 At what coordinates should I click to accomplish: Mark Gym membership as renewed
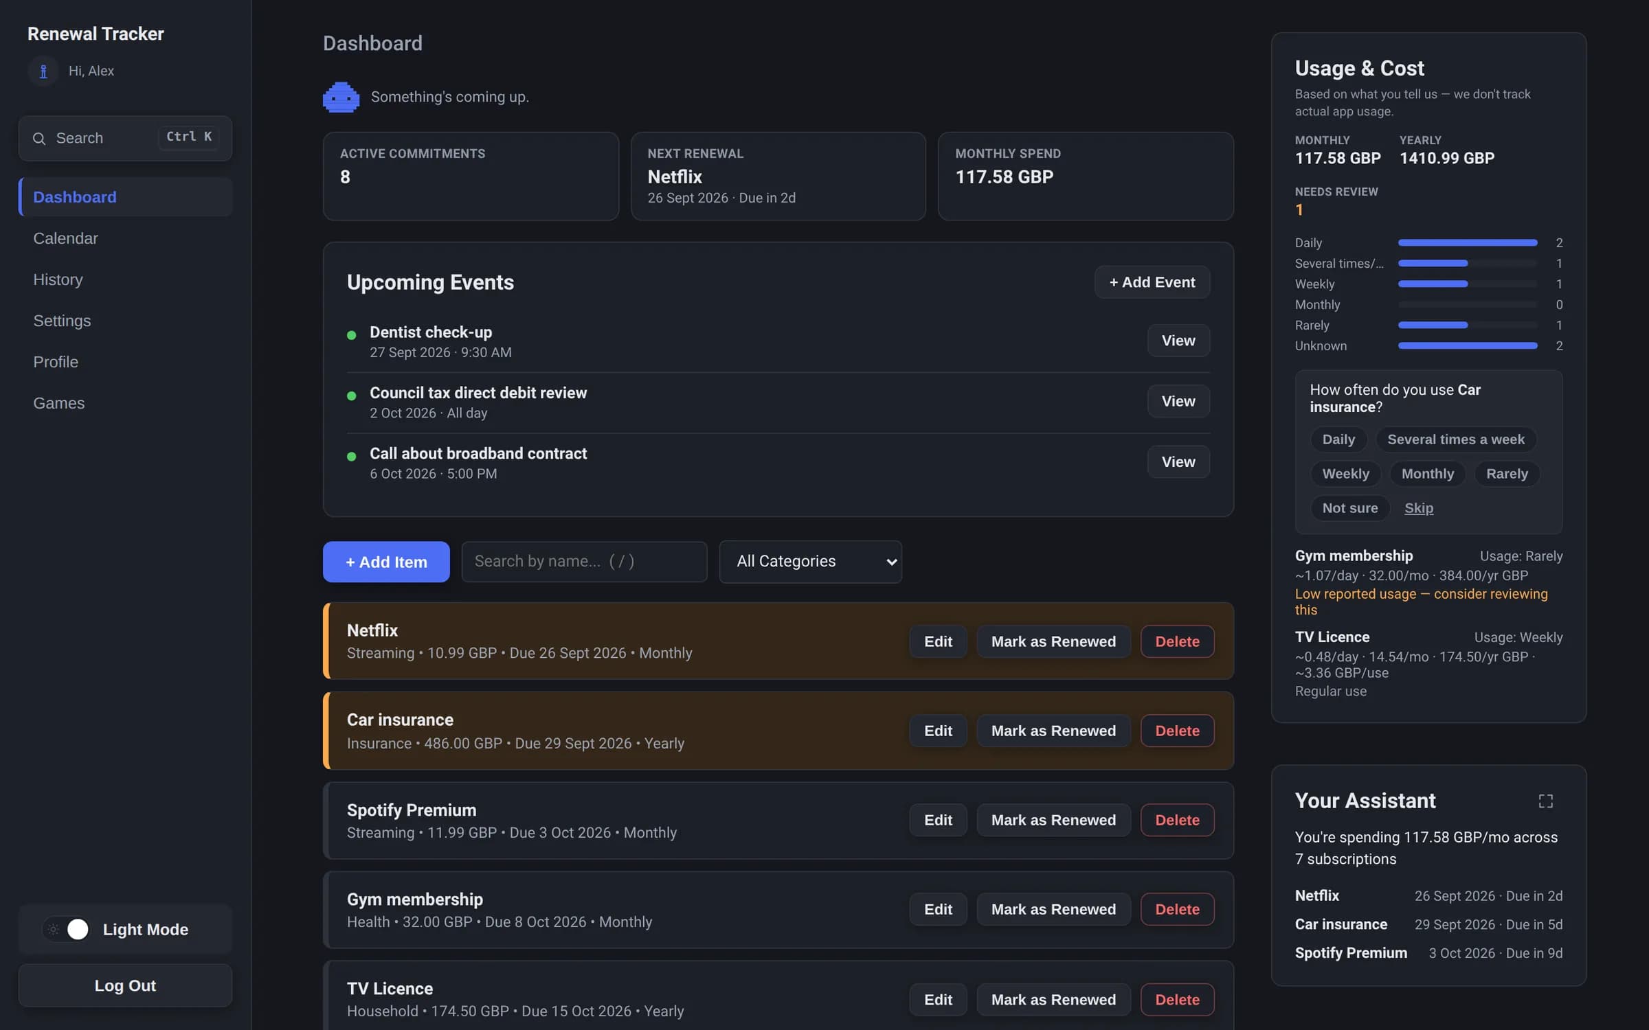pos(1053,909)
